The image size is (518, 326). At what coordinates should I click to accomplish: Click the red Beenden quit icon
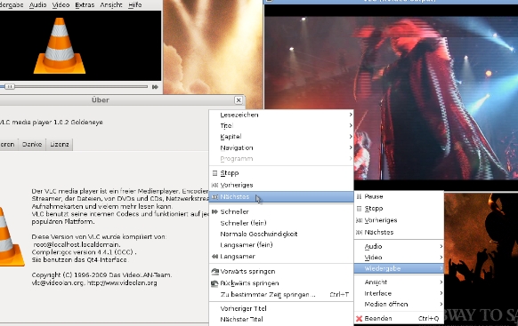[x=359, y=318]
